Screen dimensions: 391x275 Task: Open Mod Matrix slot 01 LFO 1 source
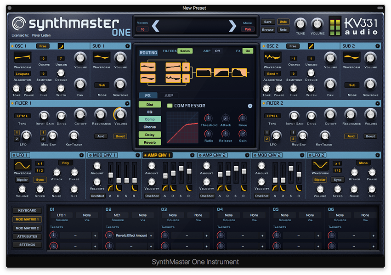tap(62, 215)
